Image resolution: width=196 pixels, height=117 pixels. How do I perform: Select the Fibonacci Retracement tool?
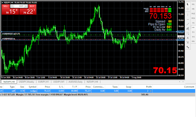[x=188, y=33]
